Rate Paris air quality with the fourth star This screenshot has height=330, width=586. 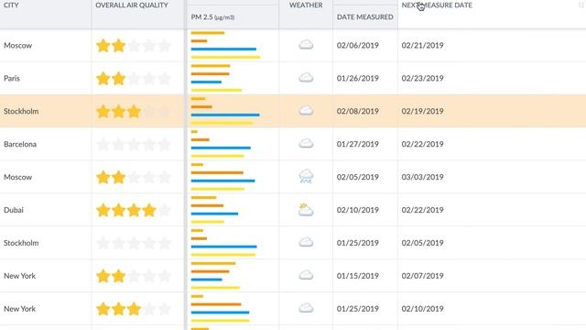point(149,79)
